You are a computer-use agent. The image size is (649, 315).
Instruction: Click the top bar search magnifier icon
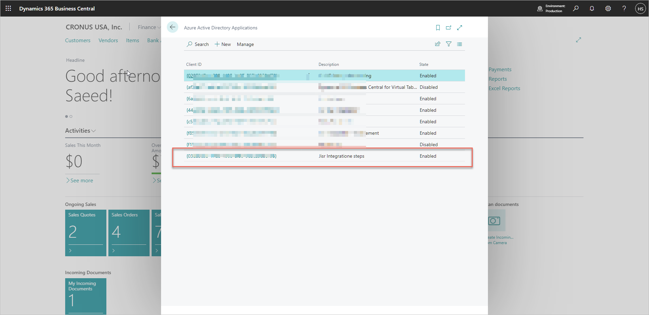click(576, 8)
